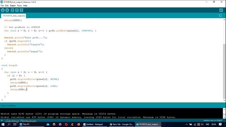Click the Serial.println("lanjot") line

tap(26, 44)
